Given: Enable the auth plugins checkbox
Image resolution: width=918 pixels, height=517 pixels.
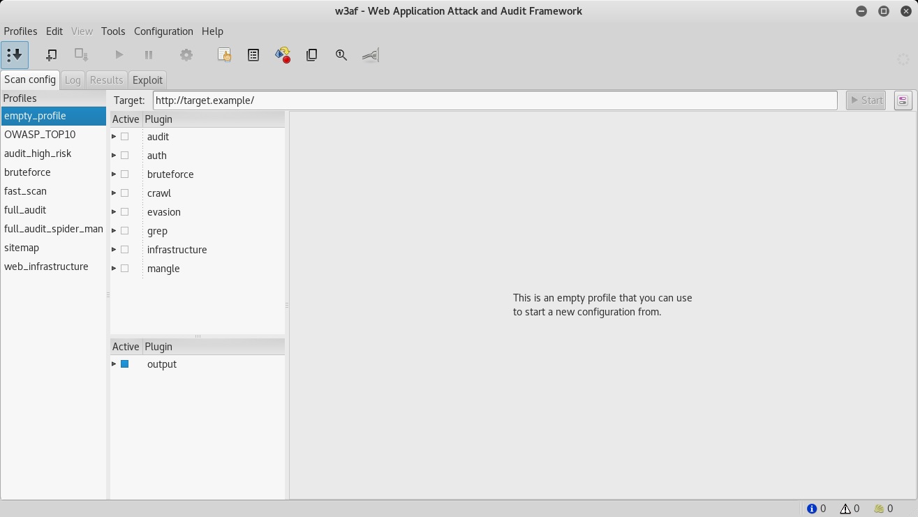Looking at the screenshot, I should (x=125, y=156).
